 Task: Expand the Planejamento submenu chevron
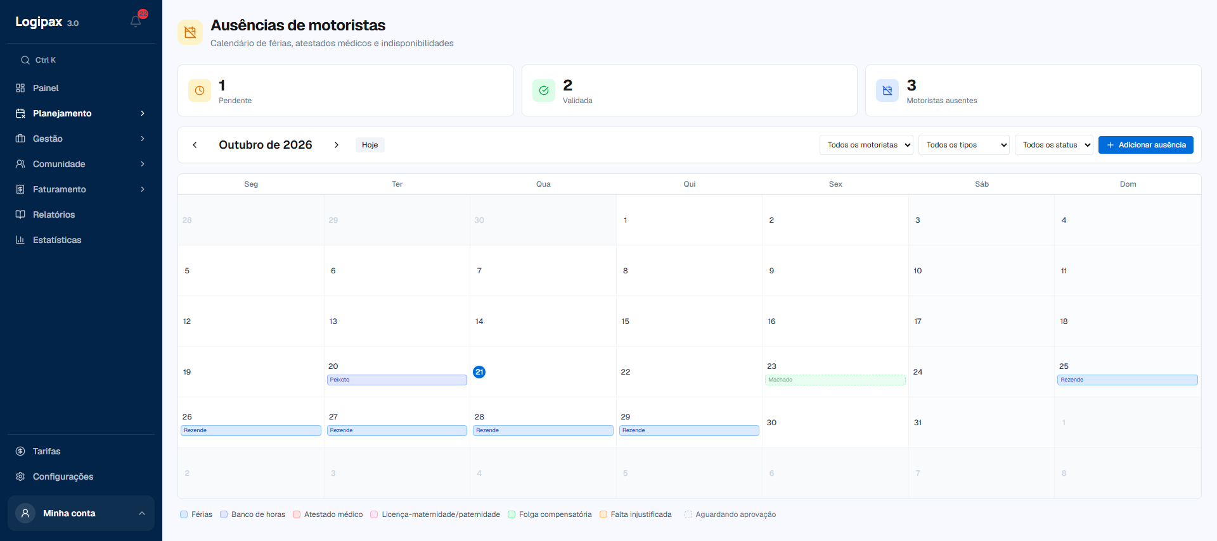[x=143, y=113]
